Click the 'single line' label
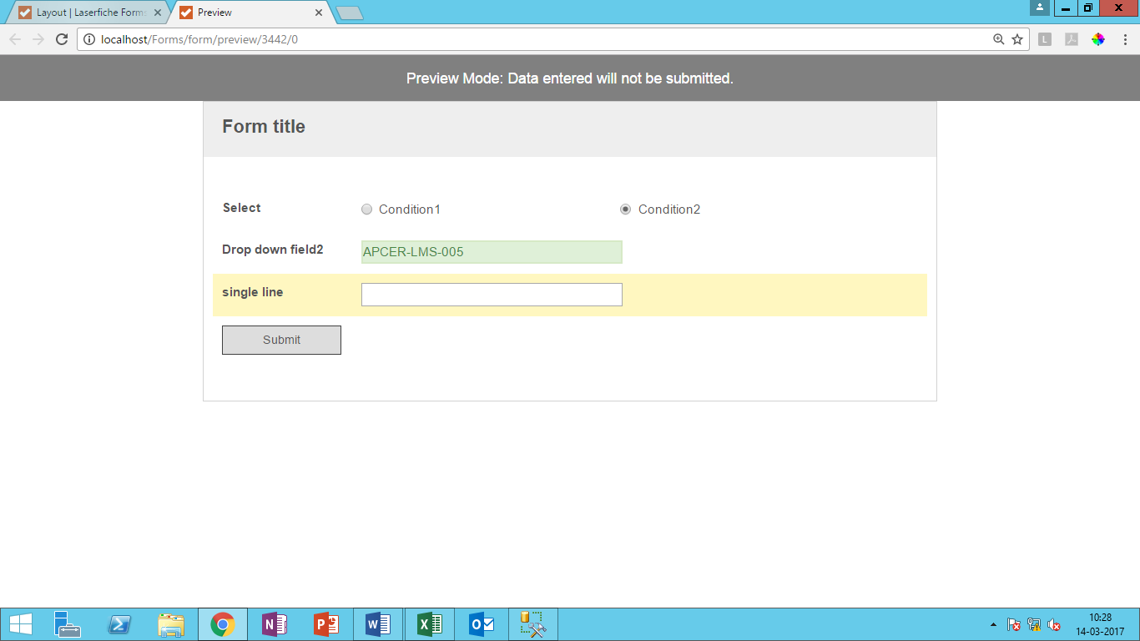Screen dimensions: 1140x641 tap(253, 292)
